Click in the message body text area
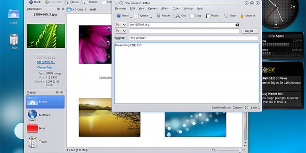Viewport: 306px width, 153px height. [x=187, y=73]
